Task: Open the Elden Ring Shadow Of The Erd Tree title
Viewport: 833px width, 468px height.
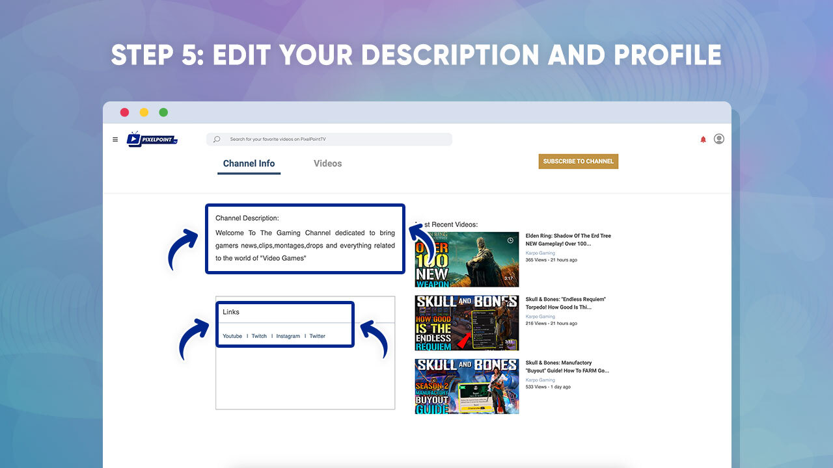Action: coord(568,240)
